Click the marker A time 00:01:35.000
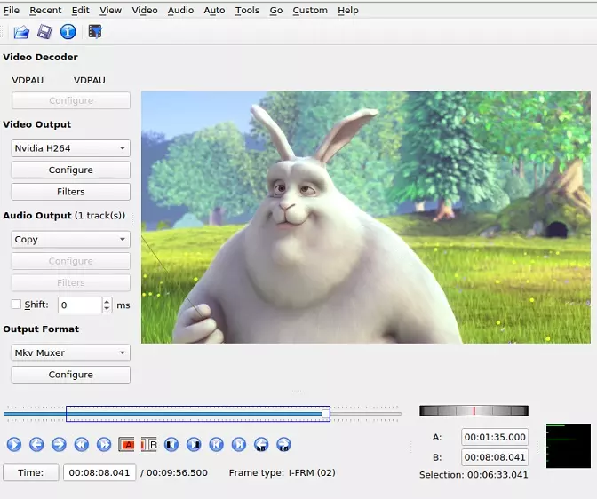The image size is (597, 499). point(495,437)
